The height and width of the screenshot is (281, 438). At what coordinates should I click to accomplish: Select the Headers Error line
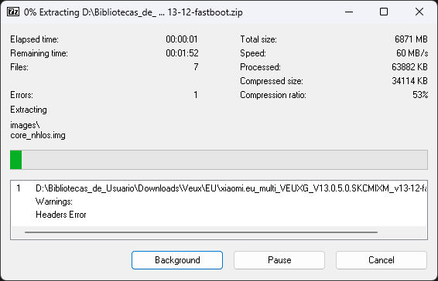tap(61, 215)
